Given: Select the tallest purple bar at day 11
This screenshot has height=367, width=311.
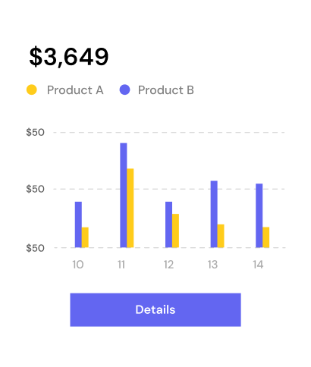Looking at the screenshot, I should [124, 195].
